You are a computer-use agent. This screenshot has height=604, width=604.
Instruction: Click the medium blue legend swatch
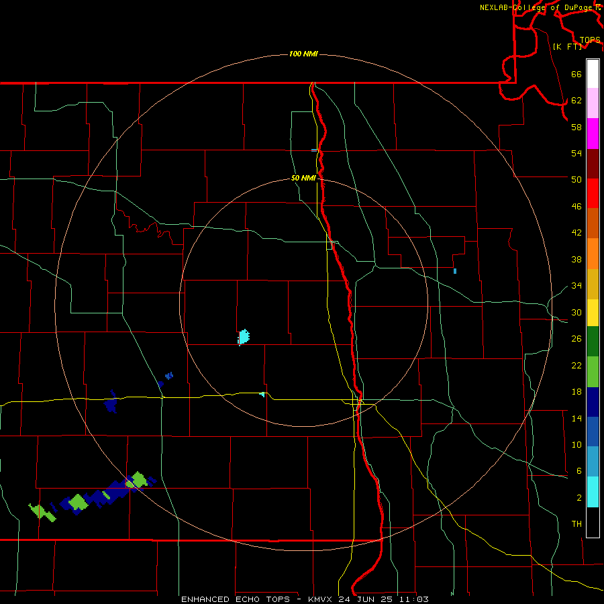tap(593, 432)
